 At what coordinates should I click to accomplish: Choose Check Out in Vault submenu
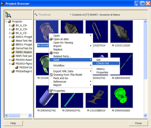[x=106, y=63]
